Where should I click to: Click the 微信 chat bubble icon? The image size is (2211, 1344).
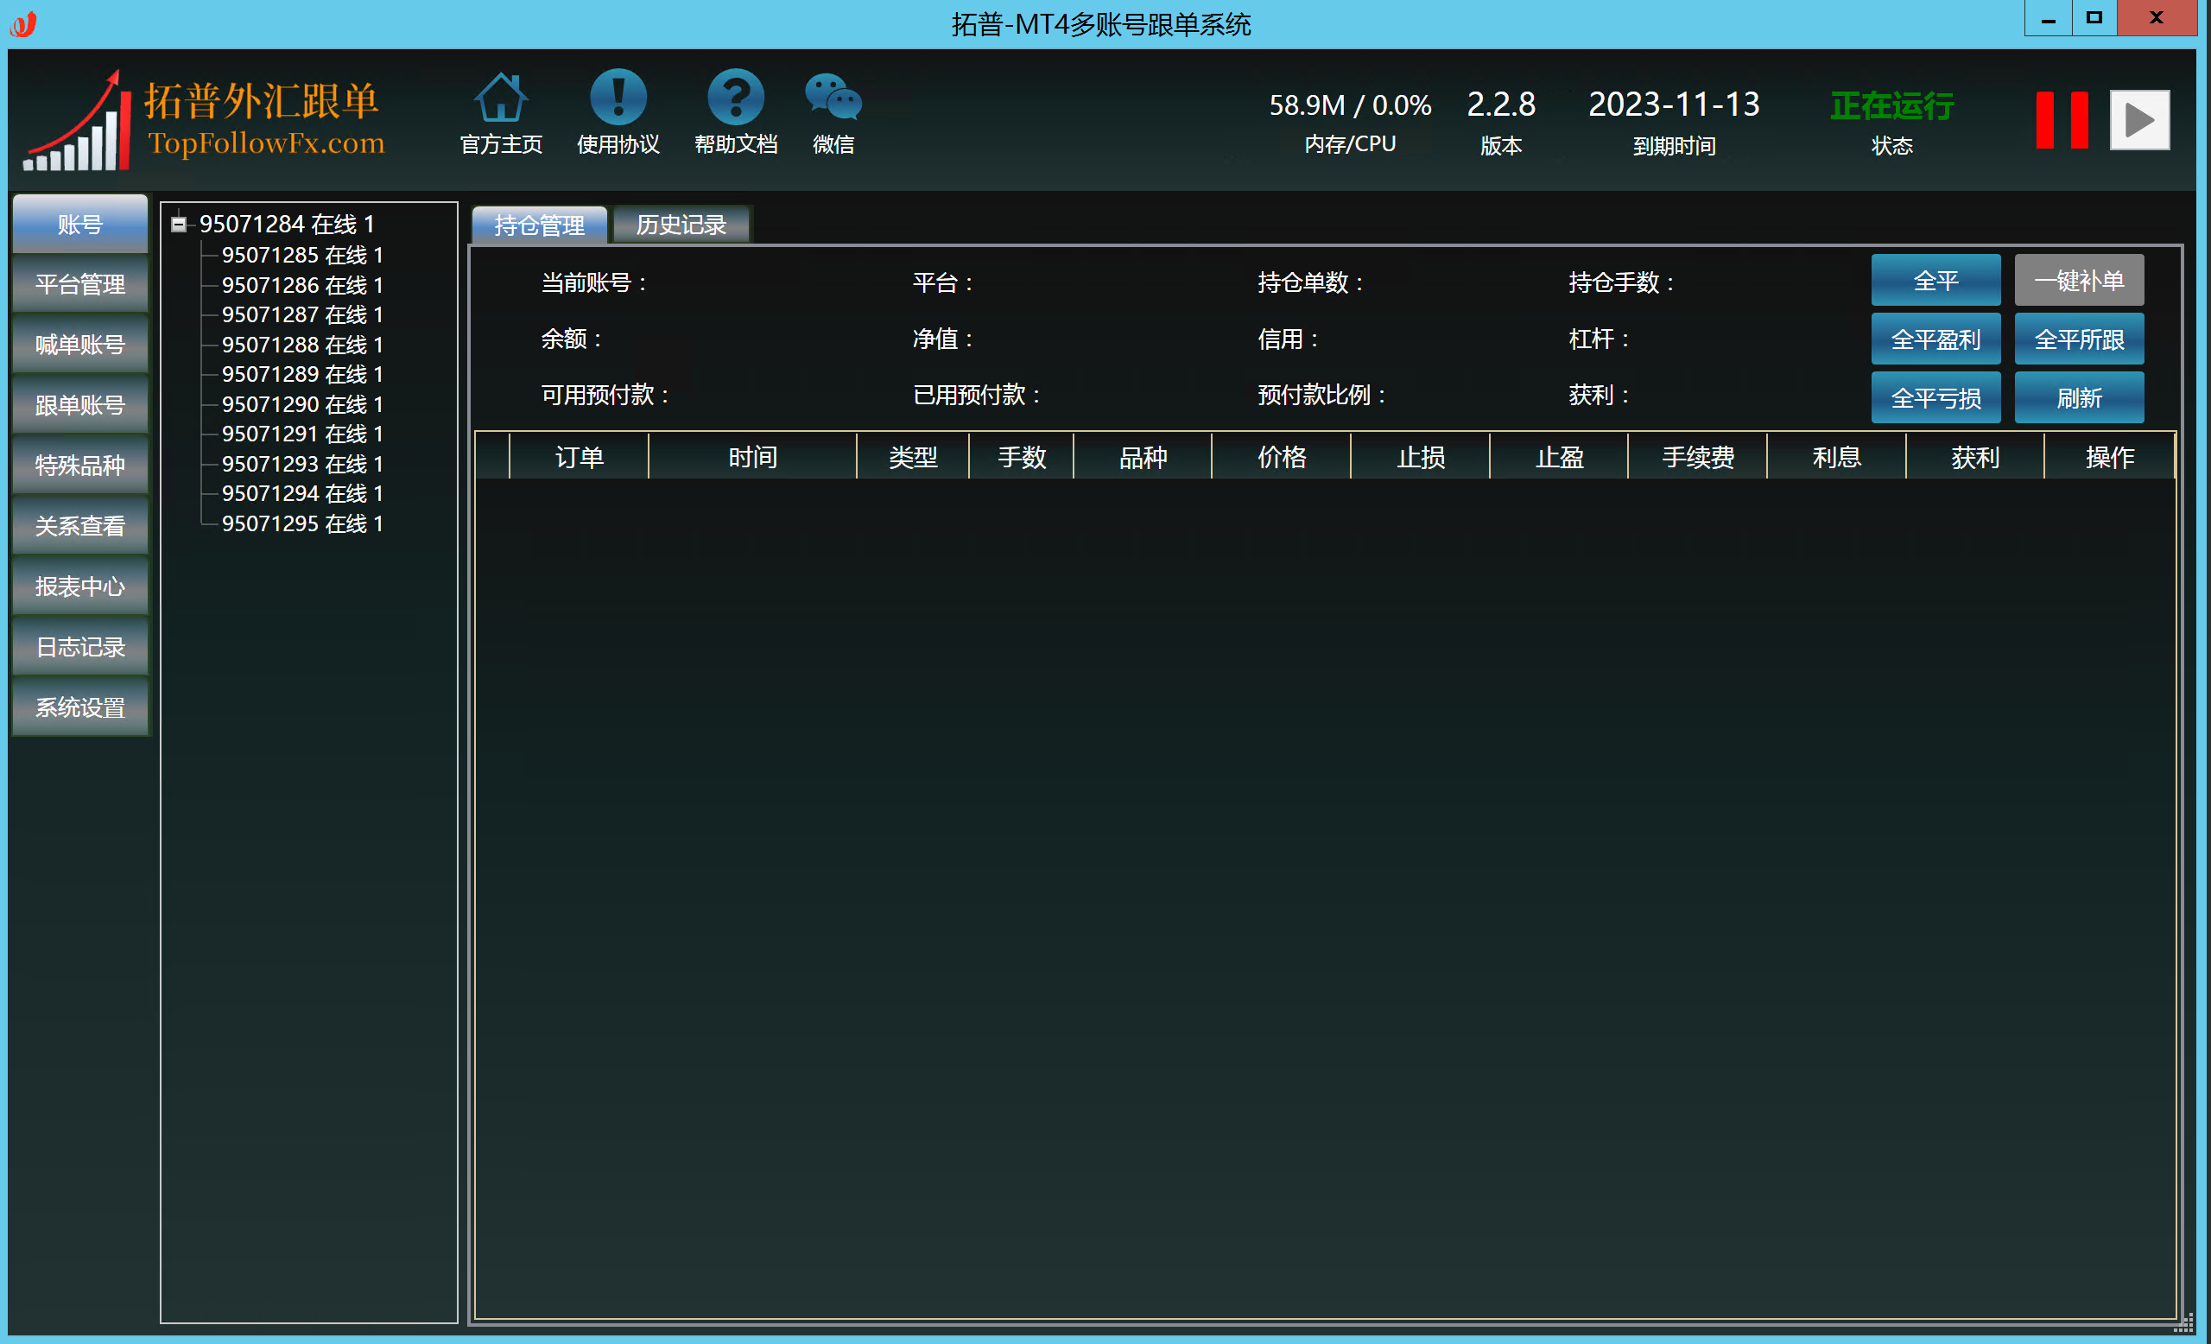[833, 97]
